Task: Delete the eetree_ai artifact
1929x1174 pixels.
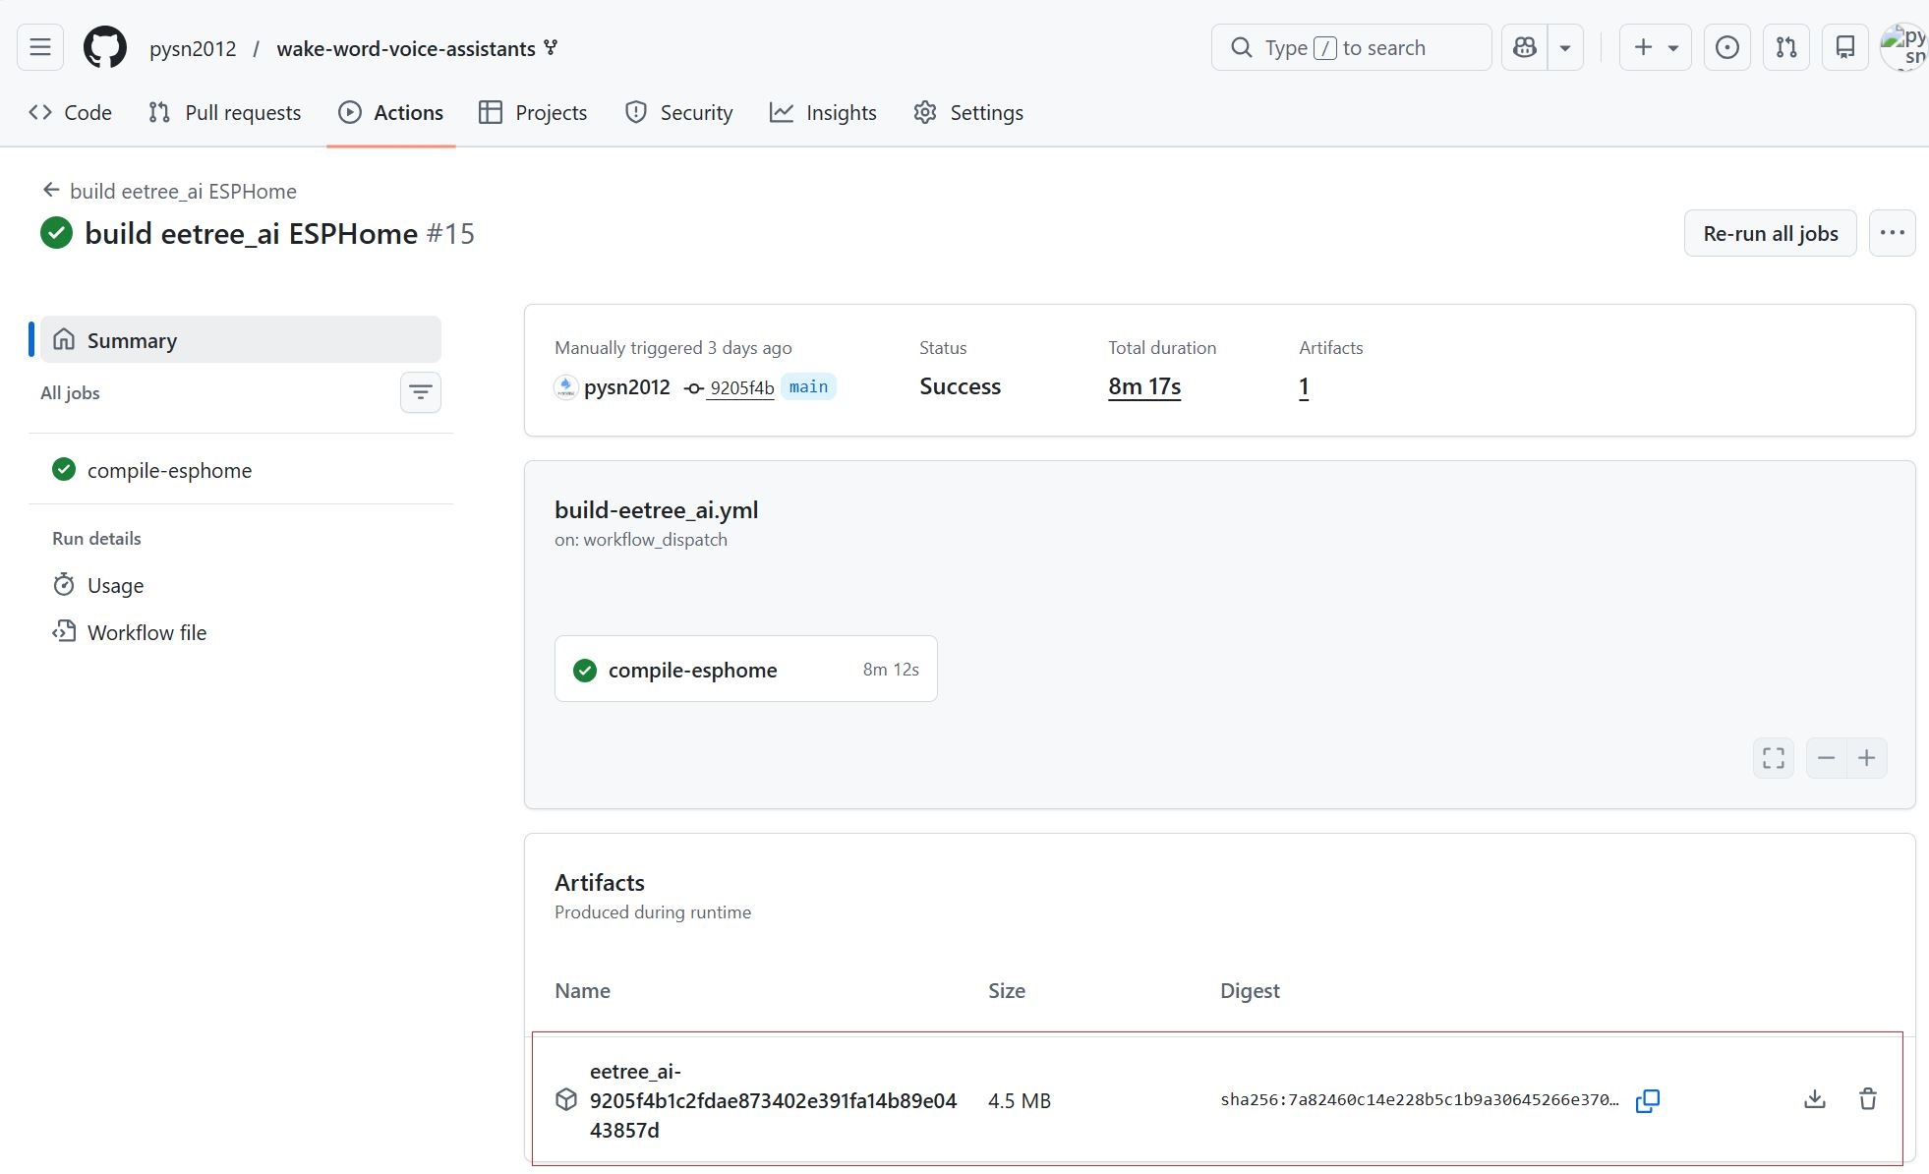Action: click(1868, 1099)
